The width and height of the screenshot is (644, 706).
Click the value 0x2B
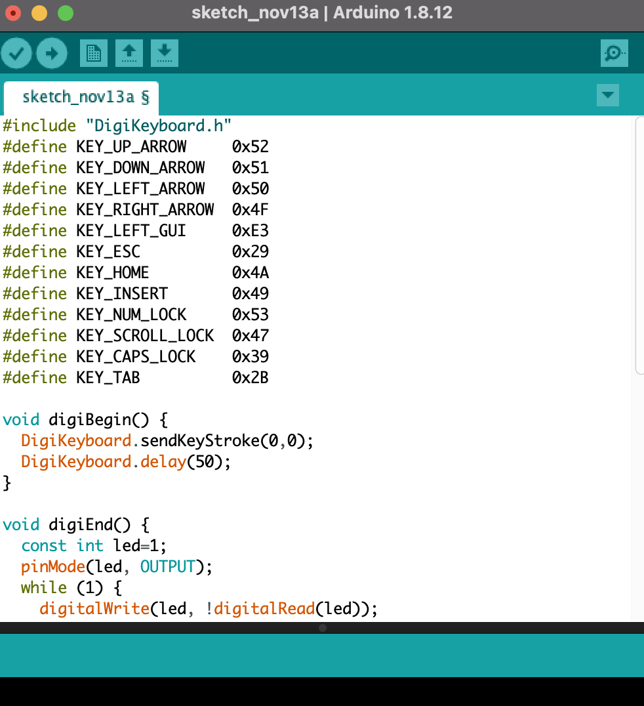[251, 378]
